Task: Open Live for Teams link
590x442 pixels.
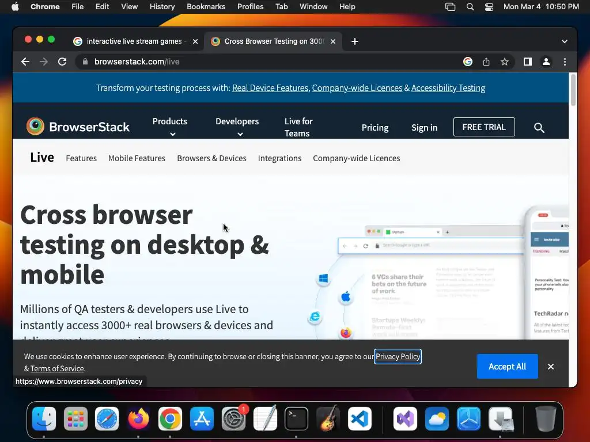Action: tap(298, 127)
